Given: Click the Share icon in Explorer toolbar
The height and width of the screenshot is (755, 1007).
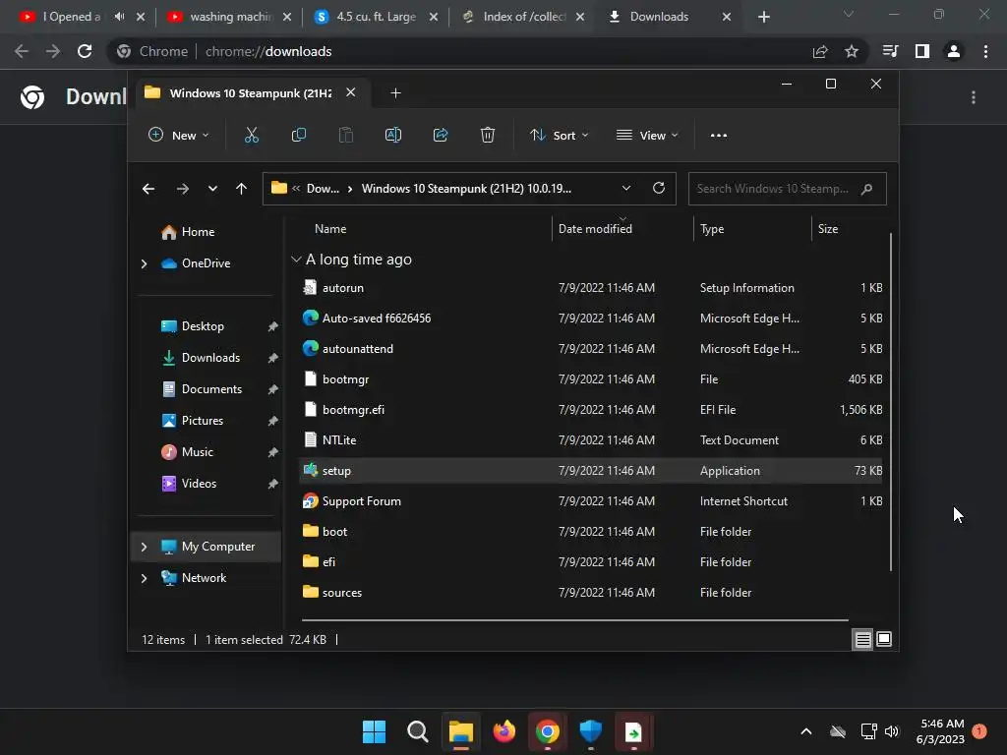Looking at the screenshot, I should coord(441,135).
